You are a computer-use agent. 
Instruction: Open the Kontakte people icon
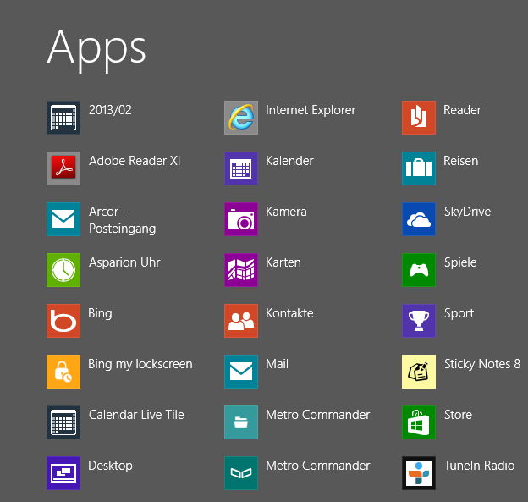point(241,321)
